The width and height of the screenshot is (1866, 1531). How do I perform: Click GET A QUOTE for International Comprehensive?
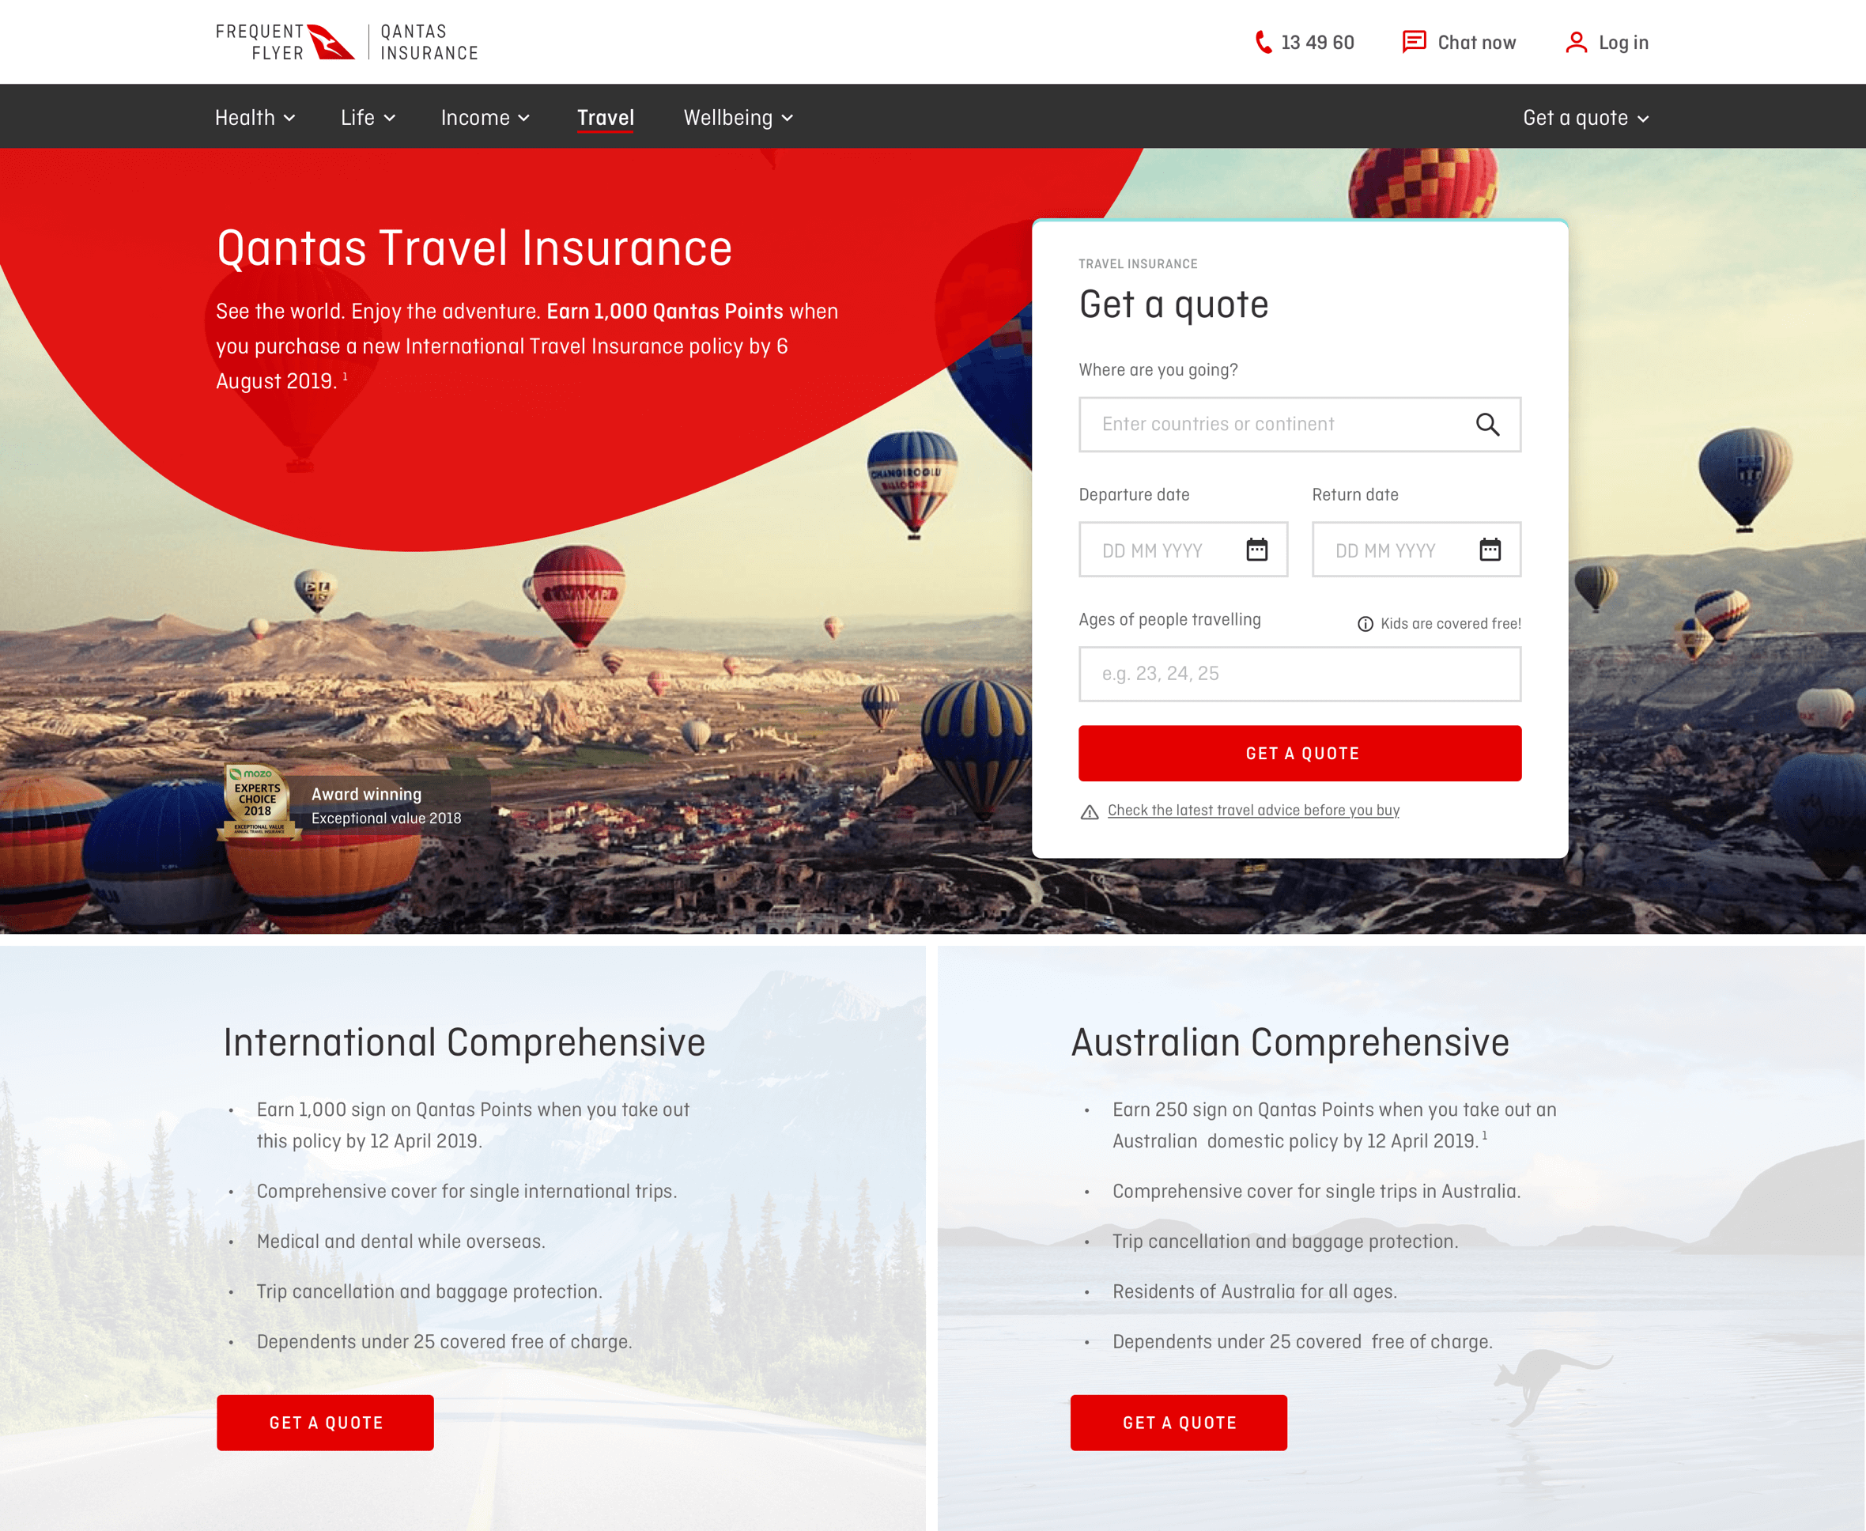pos(327,1419)
